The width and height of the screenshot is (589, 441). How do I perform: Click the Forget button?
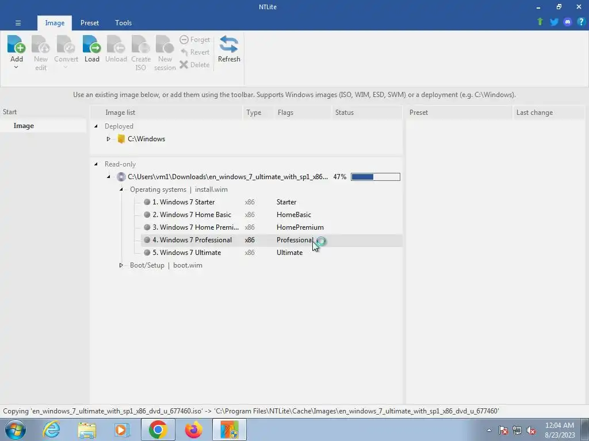[194, 40]
